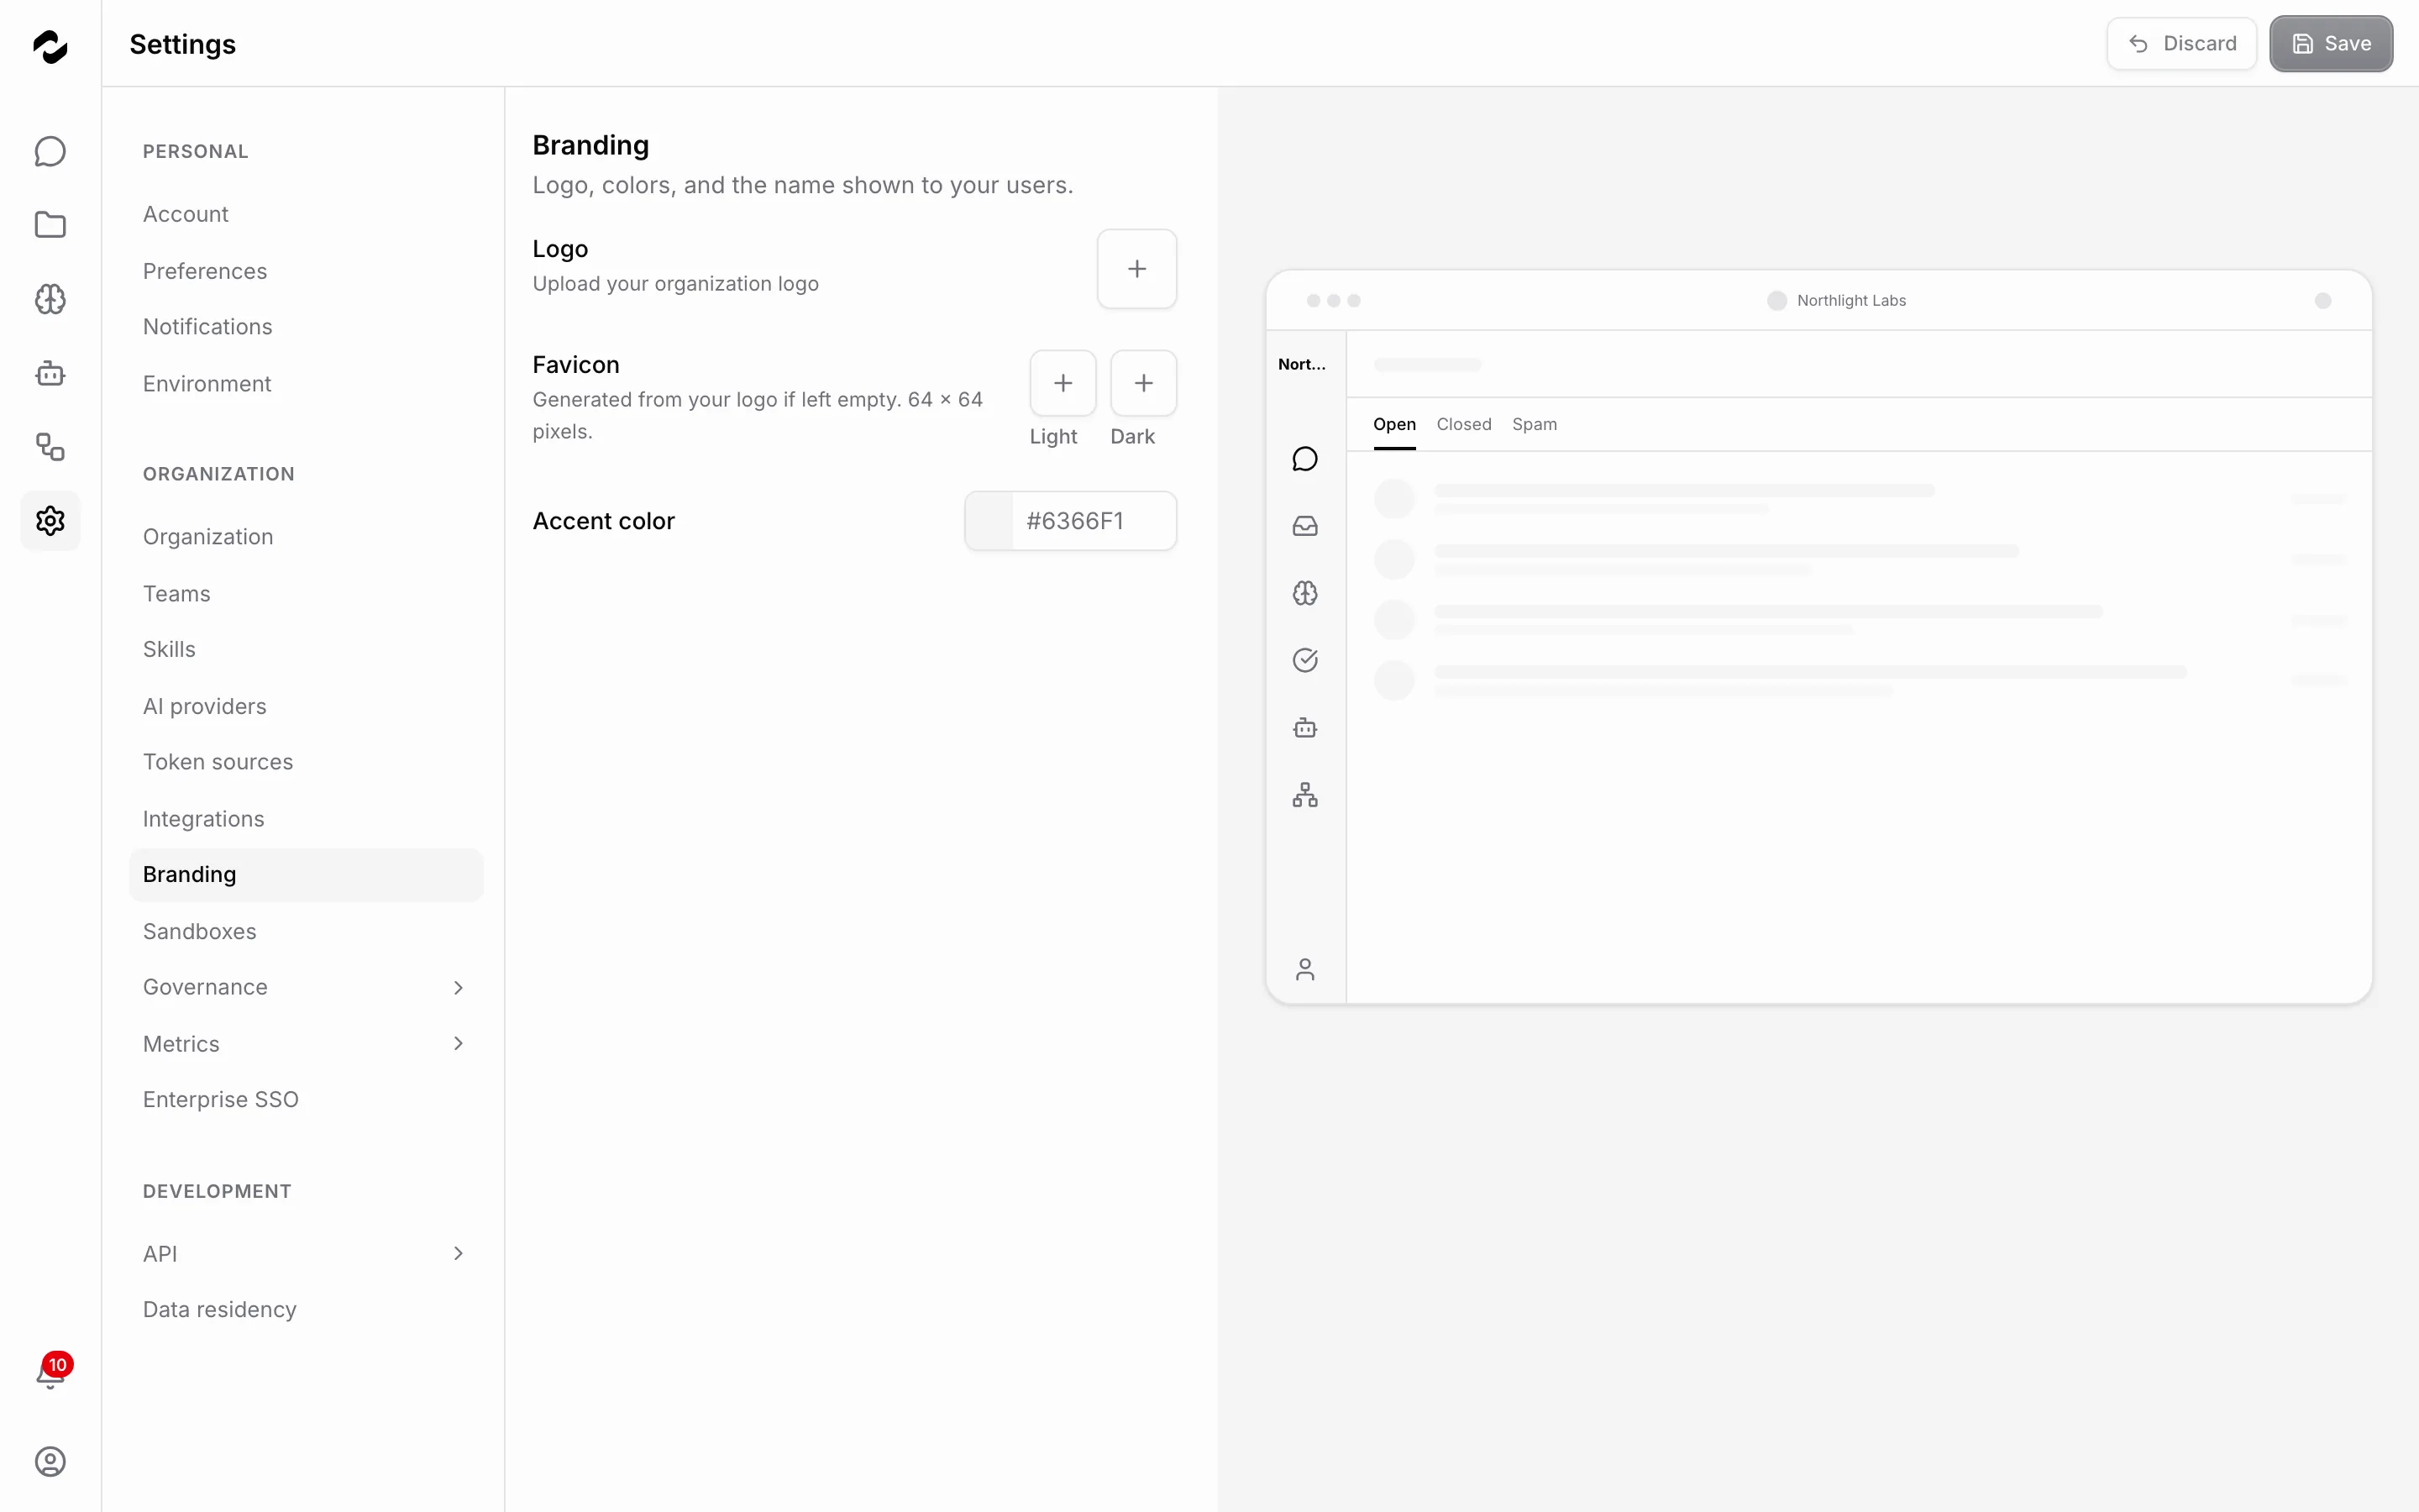Screen dimensions: 2419x1512
Task: Select the Closed tab in the preview
Action: coord(1463,424)
